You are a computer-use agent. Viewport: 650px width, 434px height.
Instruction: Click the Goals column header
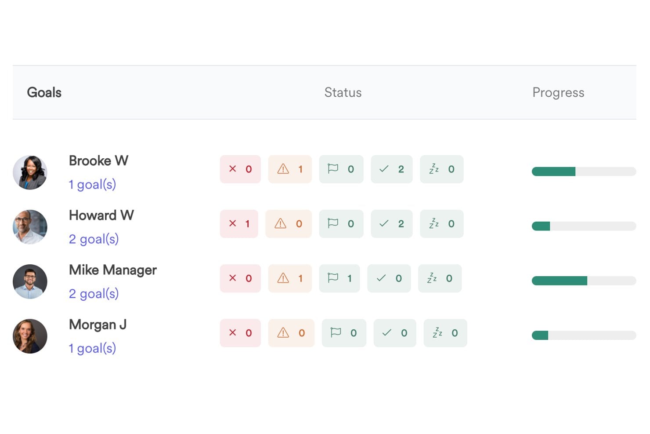pos(44,92)
